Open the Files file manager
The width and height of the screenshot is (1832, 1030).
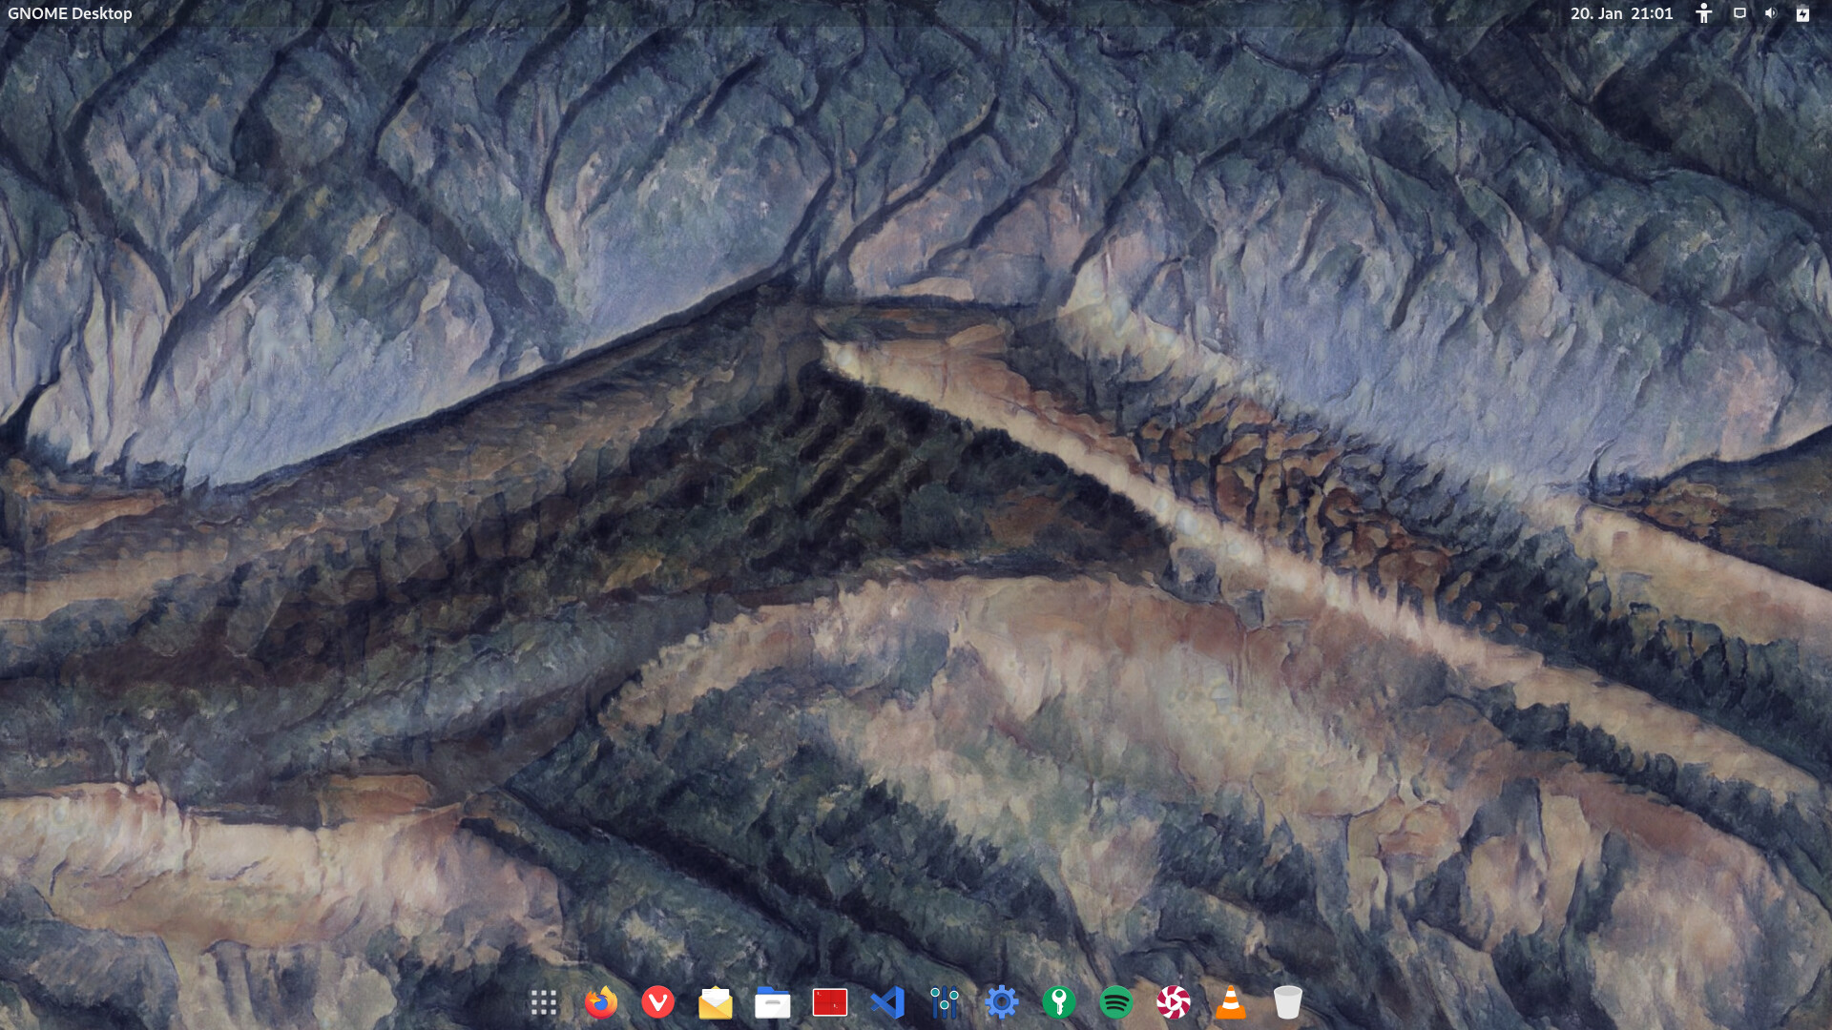(x=772, y=1002)
